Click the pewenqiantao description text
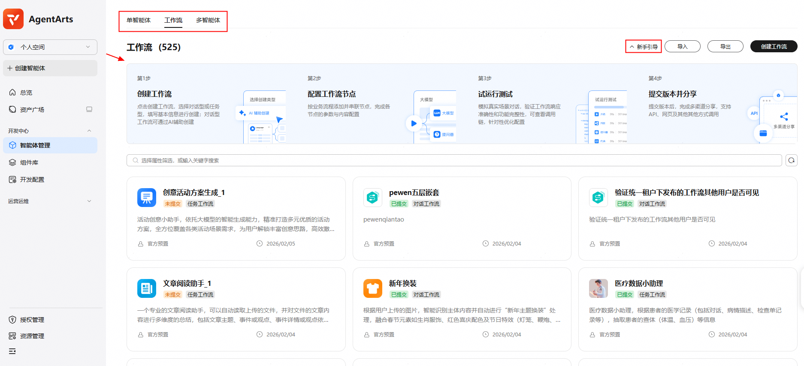This screenshot has height=366, width=804. pos(384,219)
